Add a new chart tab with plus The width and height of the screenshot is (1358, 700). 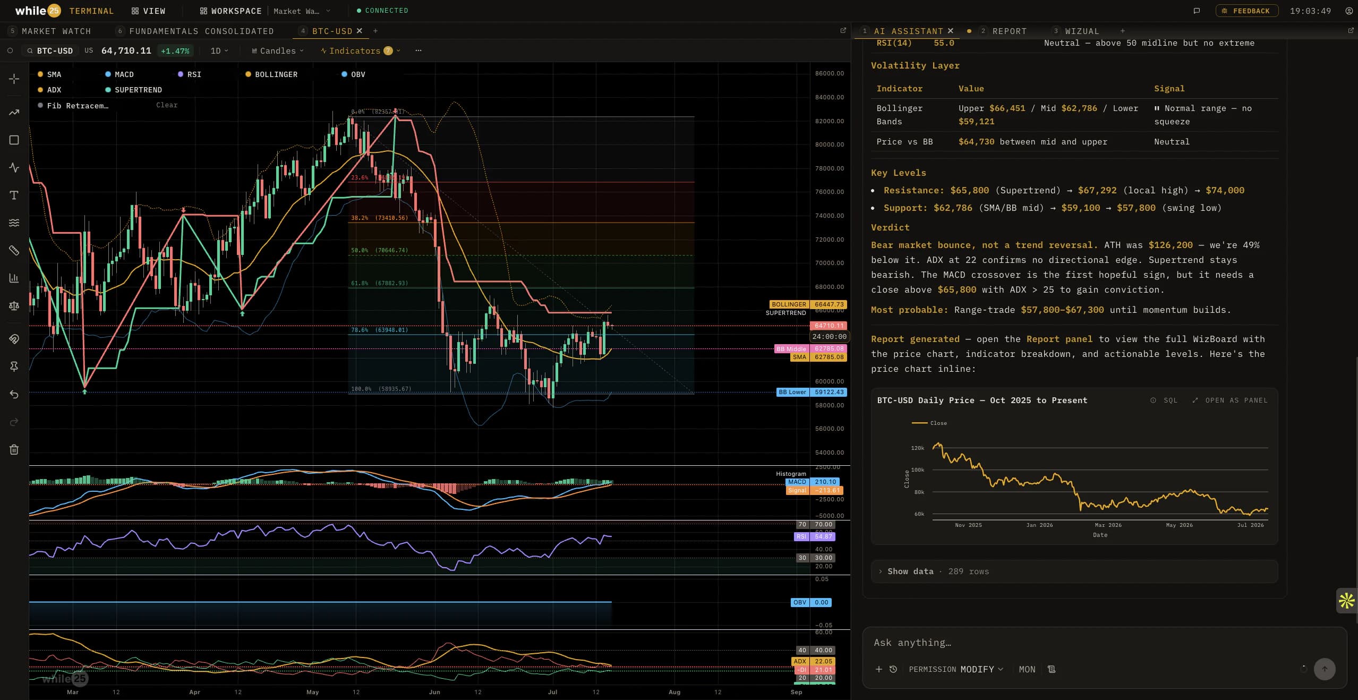(375, 31)
